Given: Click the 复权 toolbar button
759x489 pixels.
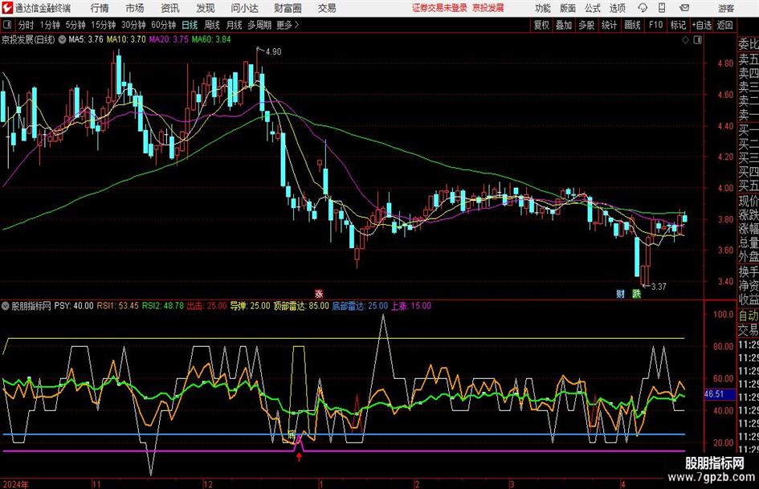Looking at the screenshot, I should click(x=541, y=25).
